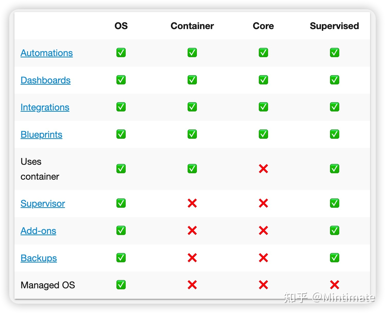Image resolution: width=385 pixels, height=313 pixels.
Task: Click the red X for Uses container under Core
Action: coord(263,169)
